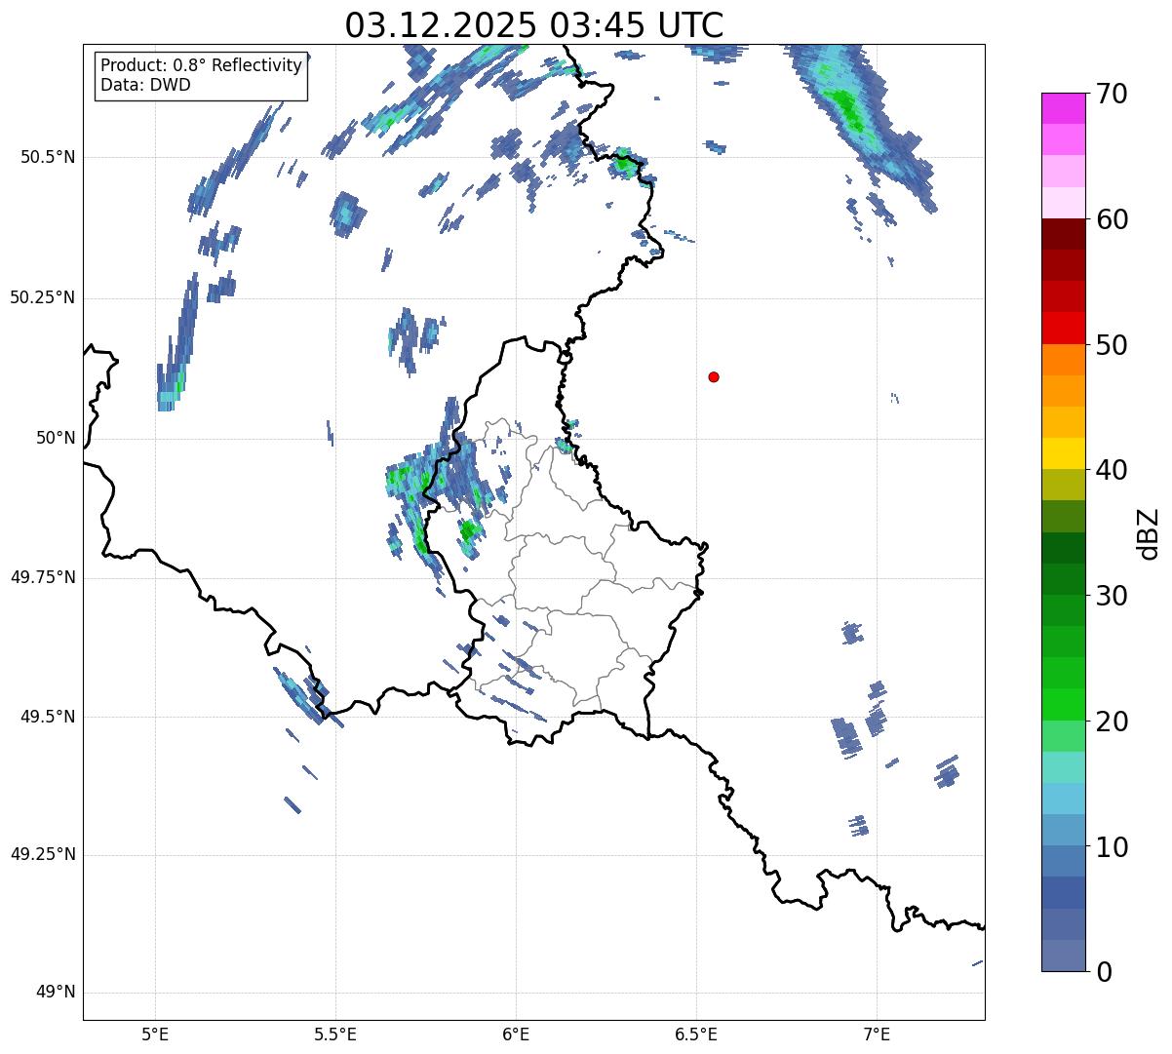The image size is (1172, 1054).
Task: Click the 7°E longitude label
Action: pos(877,1034)
